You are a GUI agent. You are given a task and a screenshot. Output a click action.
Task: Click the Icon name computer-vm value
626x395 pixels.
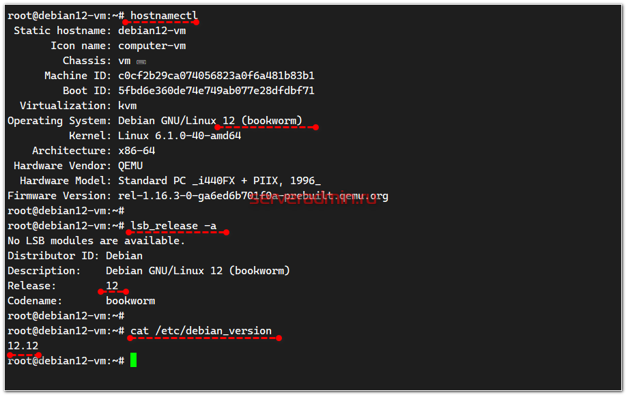click(152, 46)
